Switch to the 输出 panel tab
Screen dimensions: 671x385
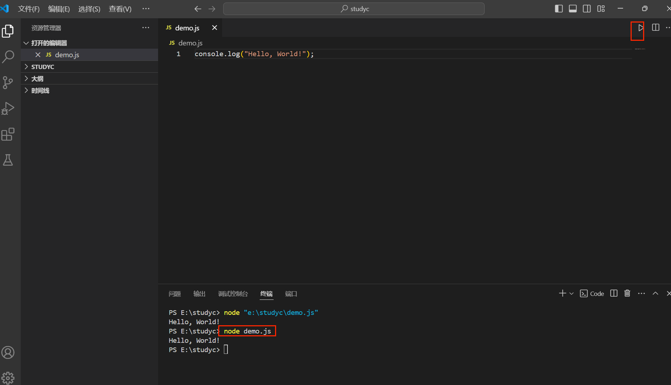[199, 294]
